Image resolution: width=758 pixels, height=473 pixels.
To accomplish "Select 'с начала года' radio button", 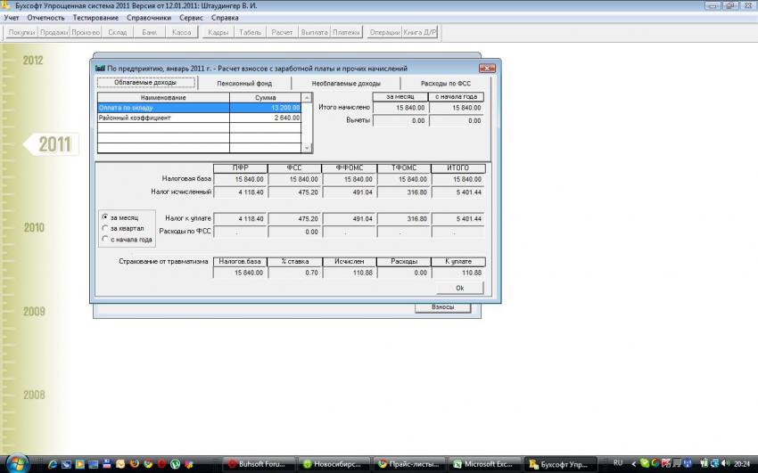I will point(106,240).
